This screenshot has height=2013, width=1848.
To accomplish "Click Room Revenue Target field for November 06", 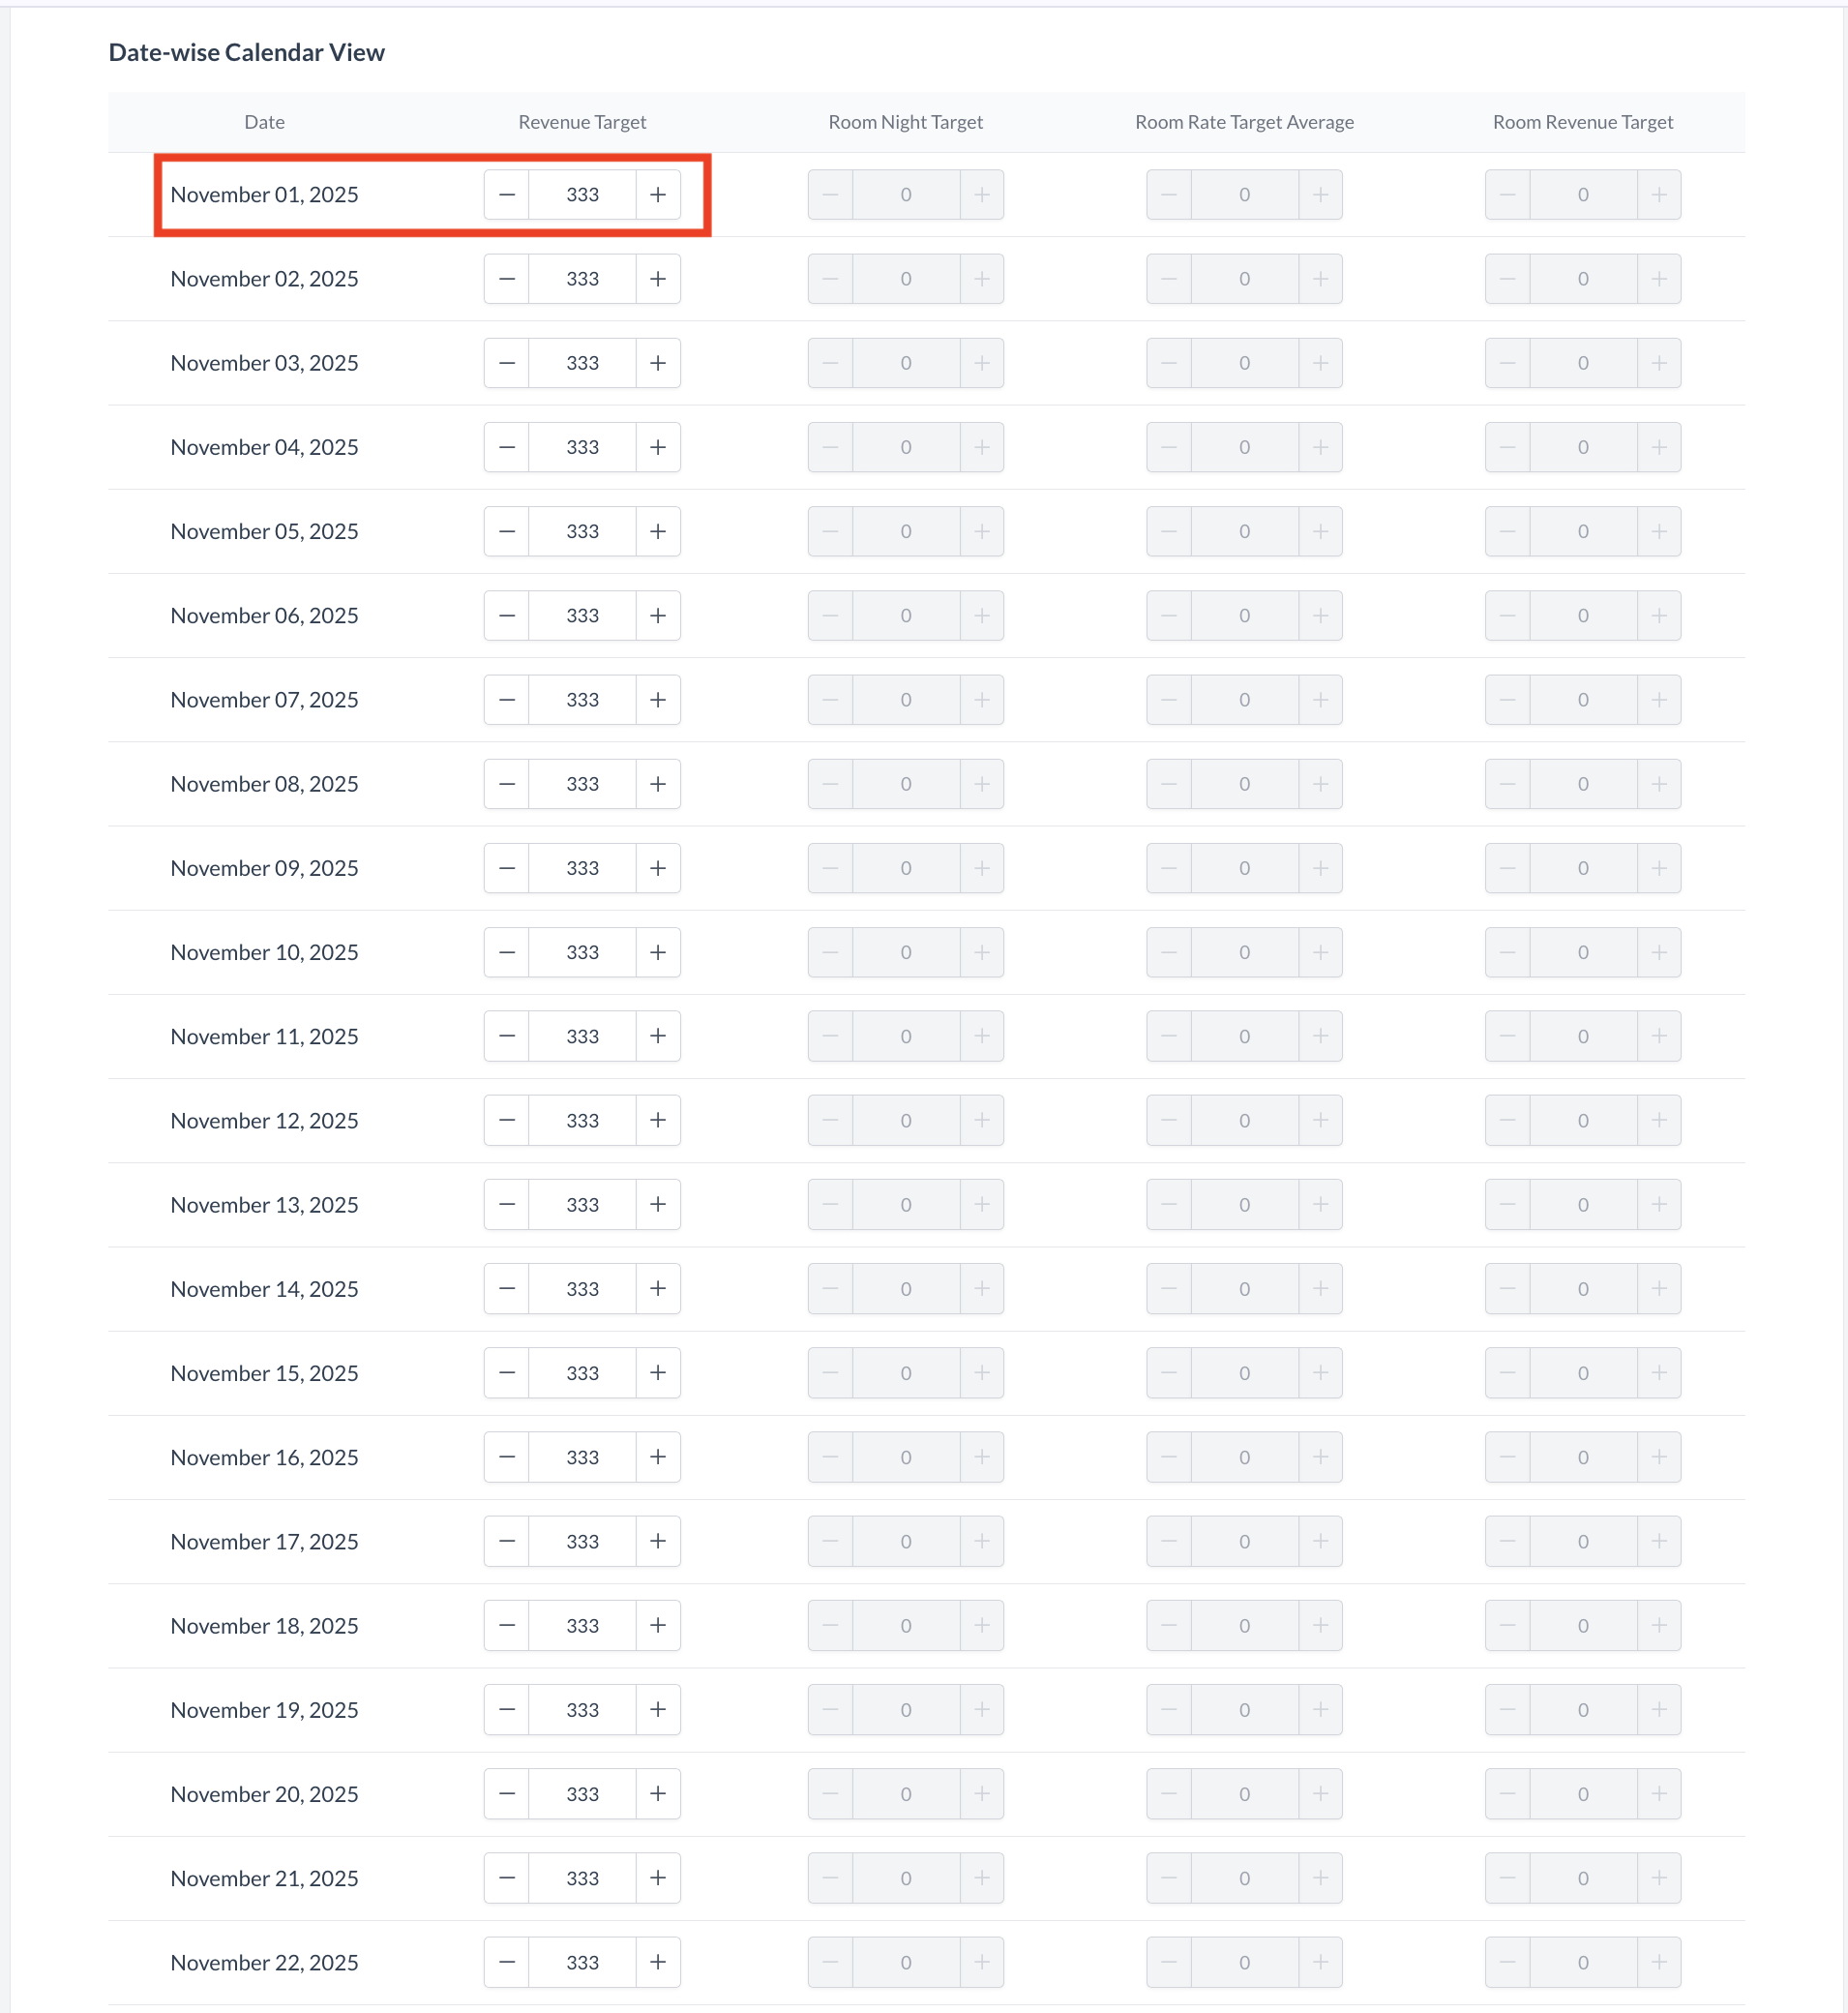I will click(x=1582, y=616).
